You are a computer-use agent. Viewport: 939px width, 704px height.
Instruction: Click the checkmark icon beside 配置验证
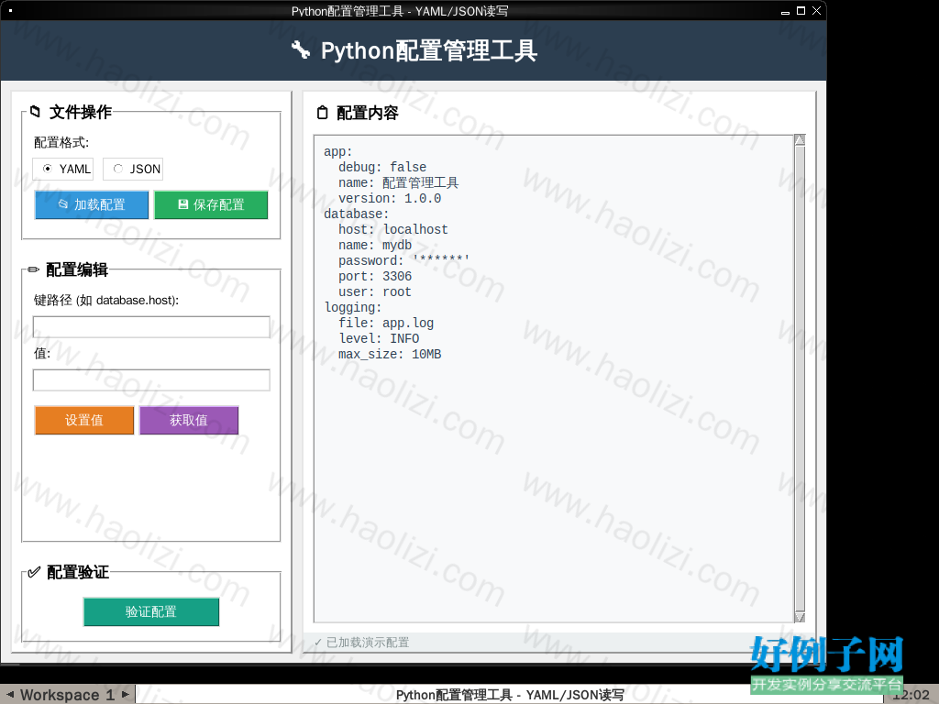[x=34, y=572]
